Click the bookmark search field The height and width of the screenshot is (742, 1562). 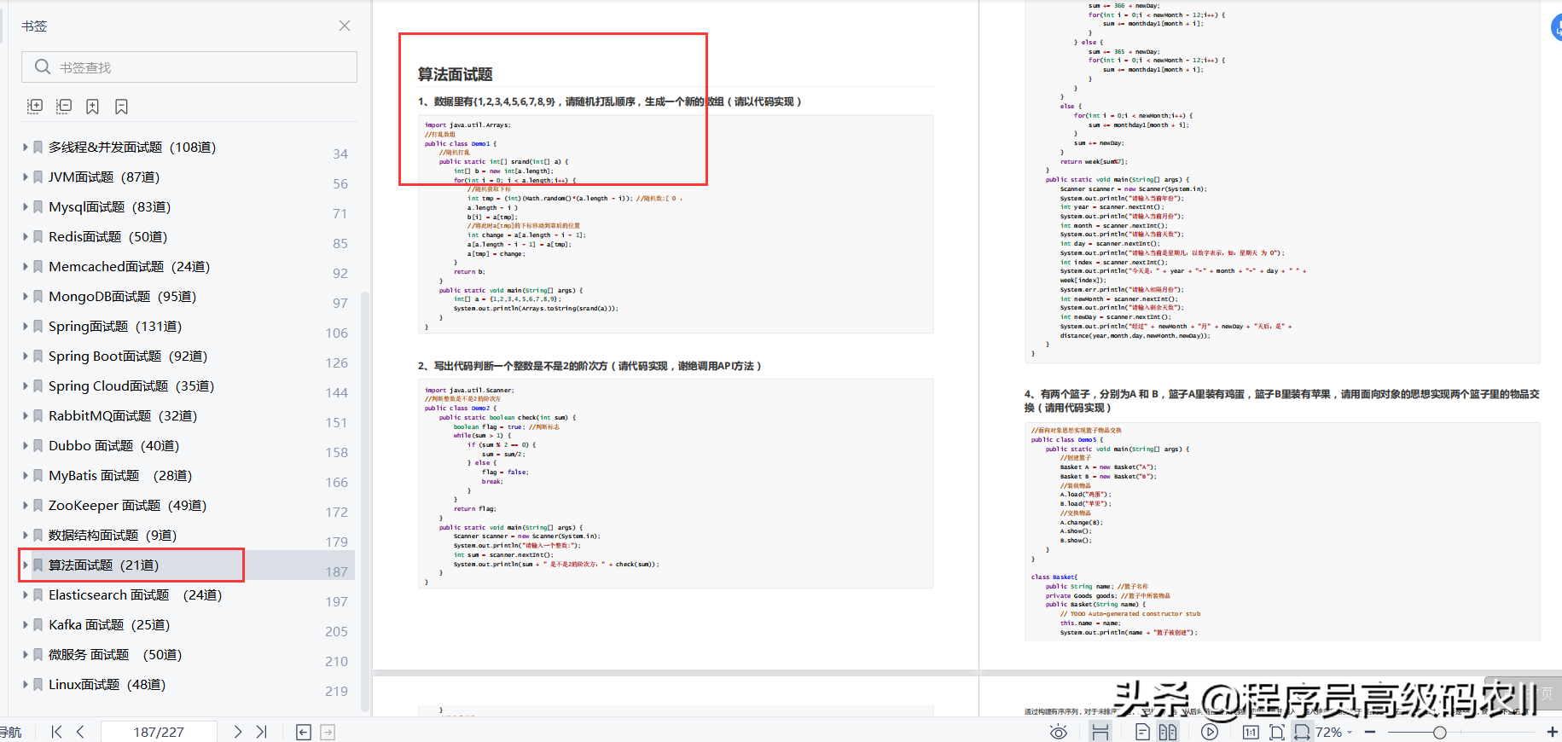pyautogui.click(x=189, y=67)
